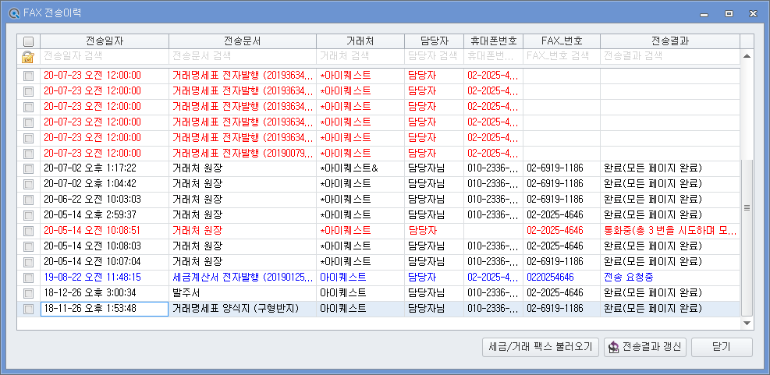Check the row dated 20-07-02 오후 1:17:22
Viewport: 770px width, 375px height.
(x=29, y=168)
